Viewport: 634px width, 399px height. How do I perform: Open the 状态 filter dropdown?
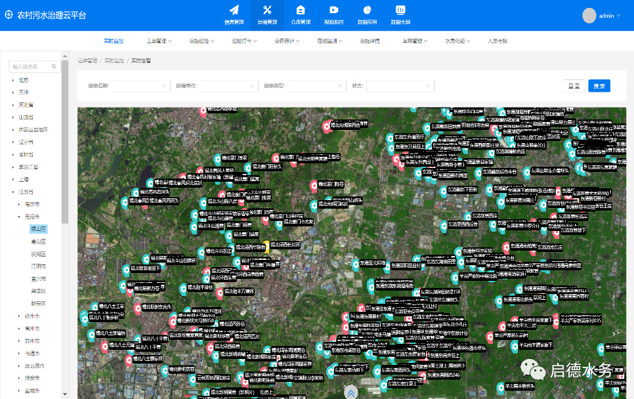point(400,86)
